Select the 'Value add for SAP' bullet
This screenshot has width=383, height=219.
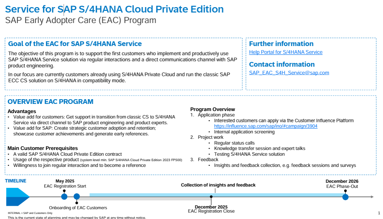tap(85, 131)
